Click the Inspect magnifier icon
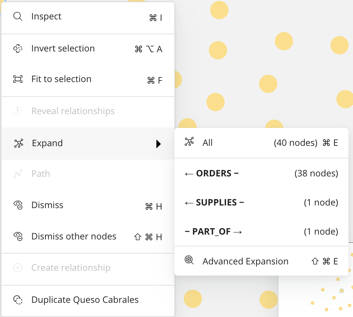Viewport: 353px width, 317px height. [x=18, y=16]
